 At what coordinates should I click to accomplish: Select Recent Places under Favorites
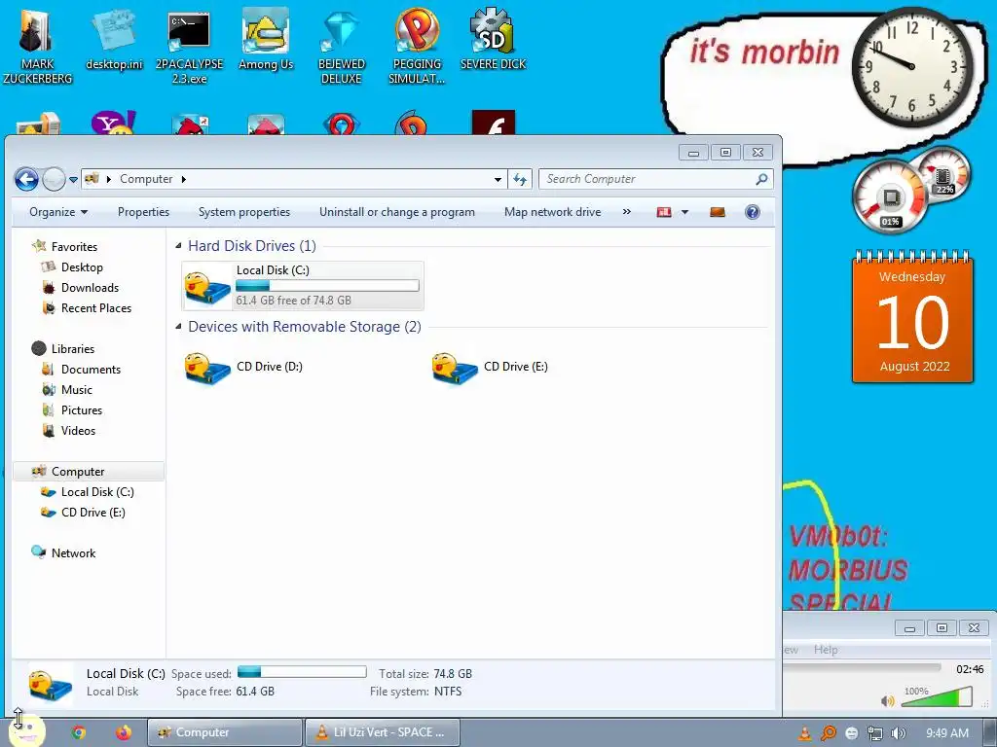coord(96,308)
